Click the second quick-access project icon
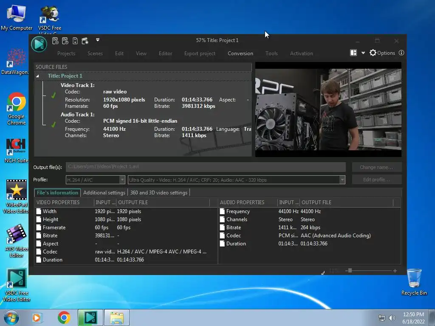 [x=65, y=41]
